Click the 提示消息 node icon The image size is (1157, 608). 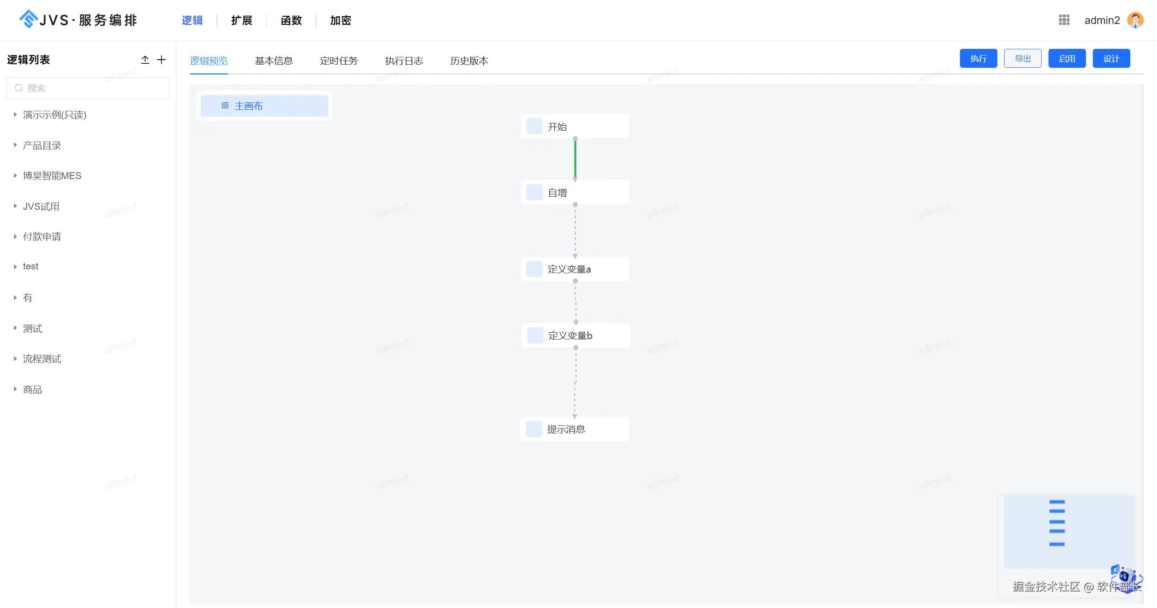point(534,429)
